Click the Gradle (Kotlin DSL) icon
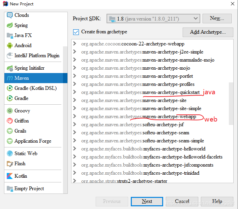 (10, 88)
